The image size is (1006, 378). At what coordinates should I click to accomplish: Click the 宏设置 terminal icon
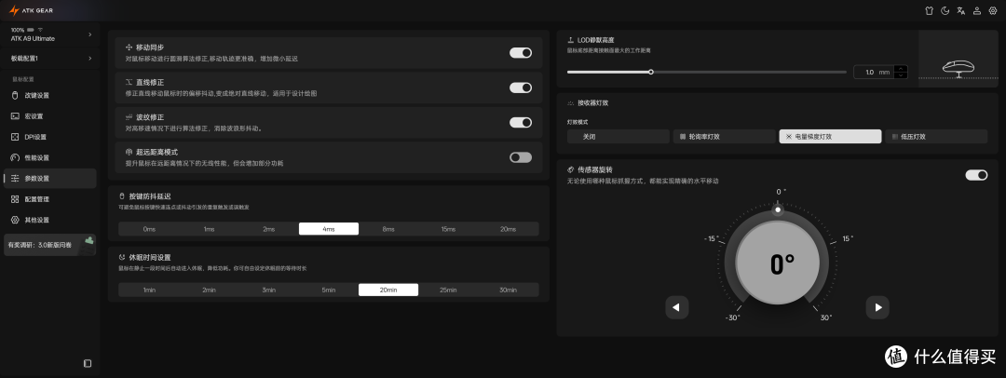(x=16, y=116)
